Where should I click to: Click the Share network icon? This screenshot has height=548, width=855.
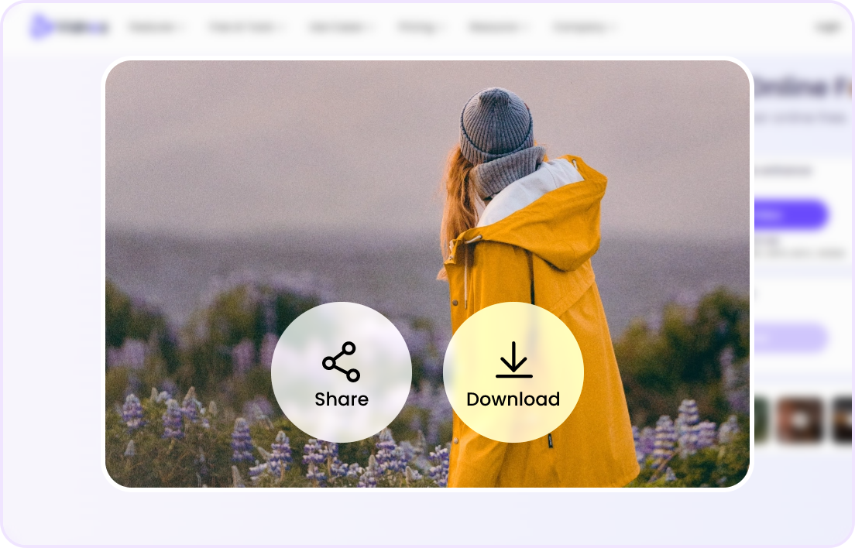pos(342,361)
